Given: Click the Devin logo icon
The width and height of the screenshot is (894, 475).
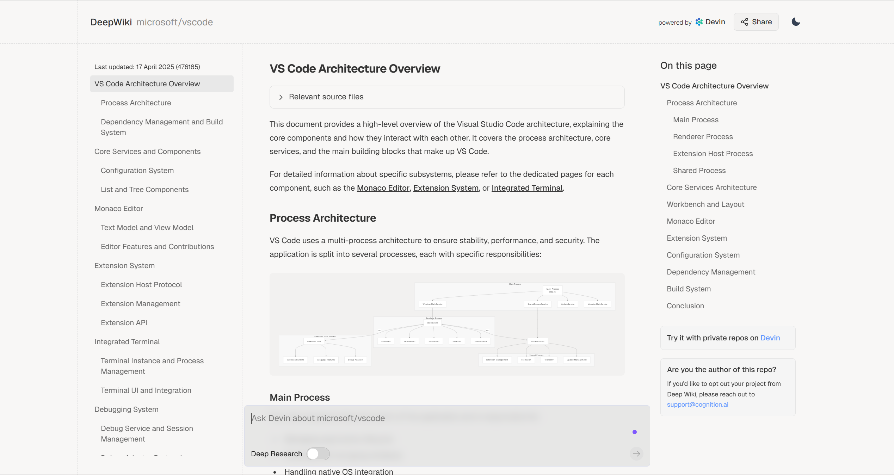Looking at the screenshot, I should point(699,22).
